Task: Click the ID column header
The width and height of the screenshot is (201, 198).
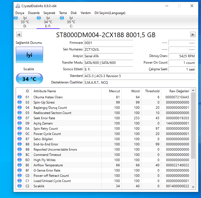Action: point(27,91)
